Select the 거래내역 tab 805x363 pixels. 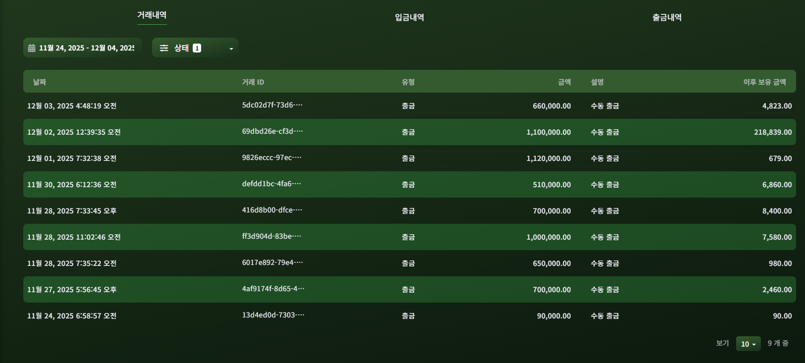152,15
